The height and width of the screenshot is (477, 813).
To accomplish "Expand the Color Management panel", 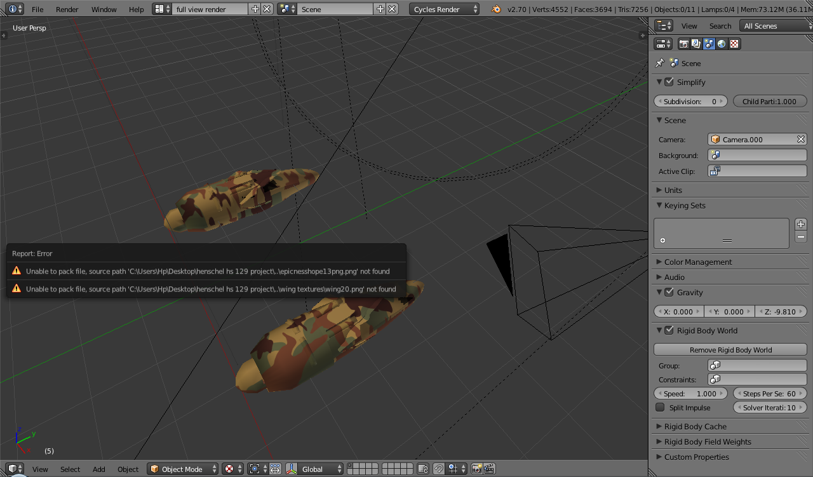I will point(697,262).
